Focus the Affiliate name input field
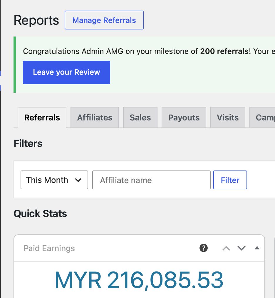The height and width of the screenshot is (298, 275). click(151, 180)
